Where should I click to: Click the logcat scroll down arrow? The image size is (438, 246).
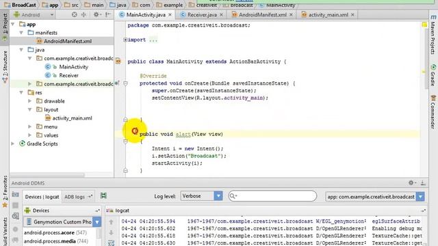click(111, 232)
